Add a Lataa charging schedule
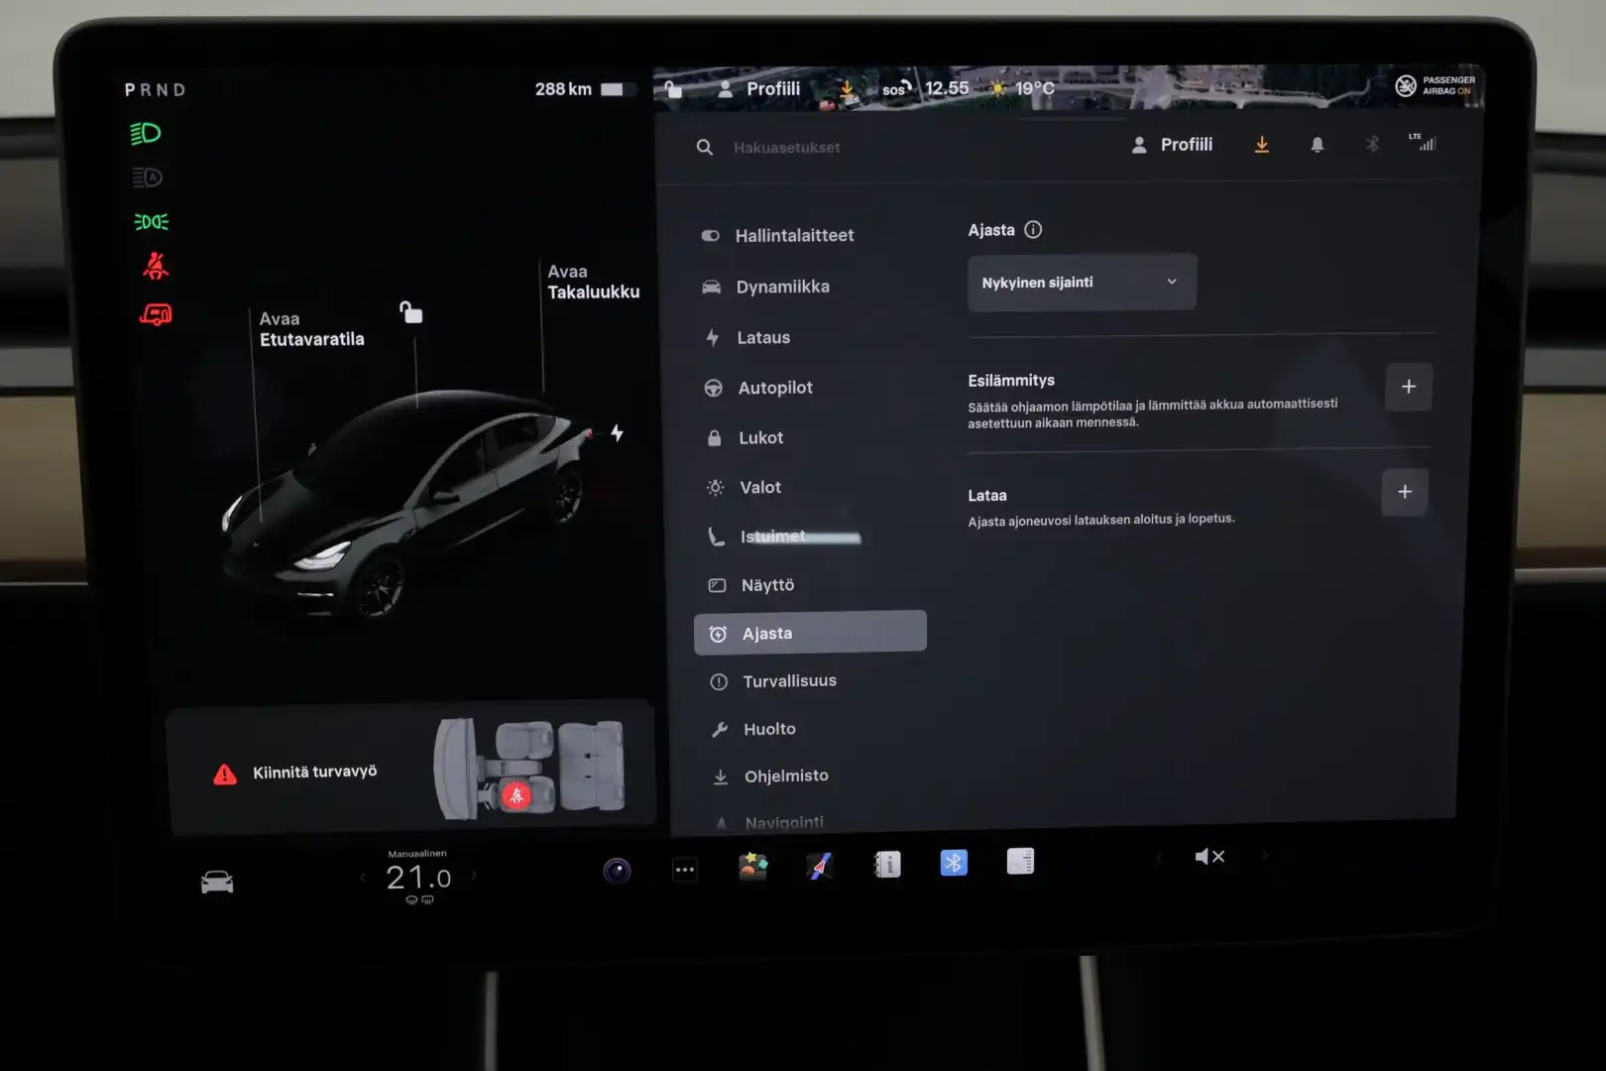Screen dimensions: 1606x1071 point(1405,492)
